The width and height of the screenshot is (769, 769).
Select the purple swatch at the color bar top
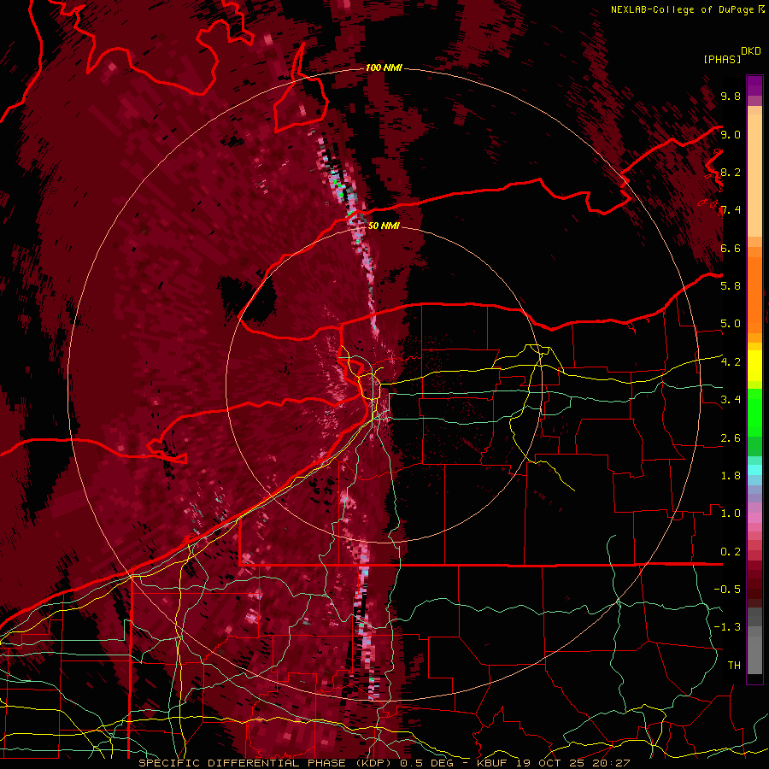click(x=754, y=85)
